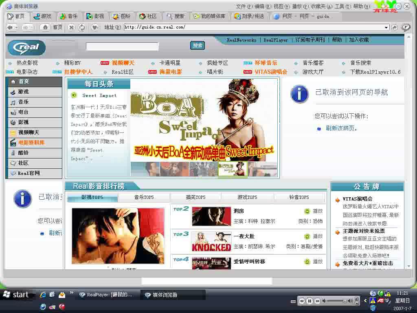Viewport: 417px width, 313px height.
Task: Click 环球音乐 link
Action: coord(266,63)
